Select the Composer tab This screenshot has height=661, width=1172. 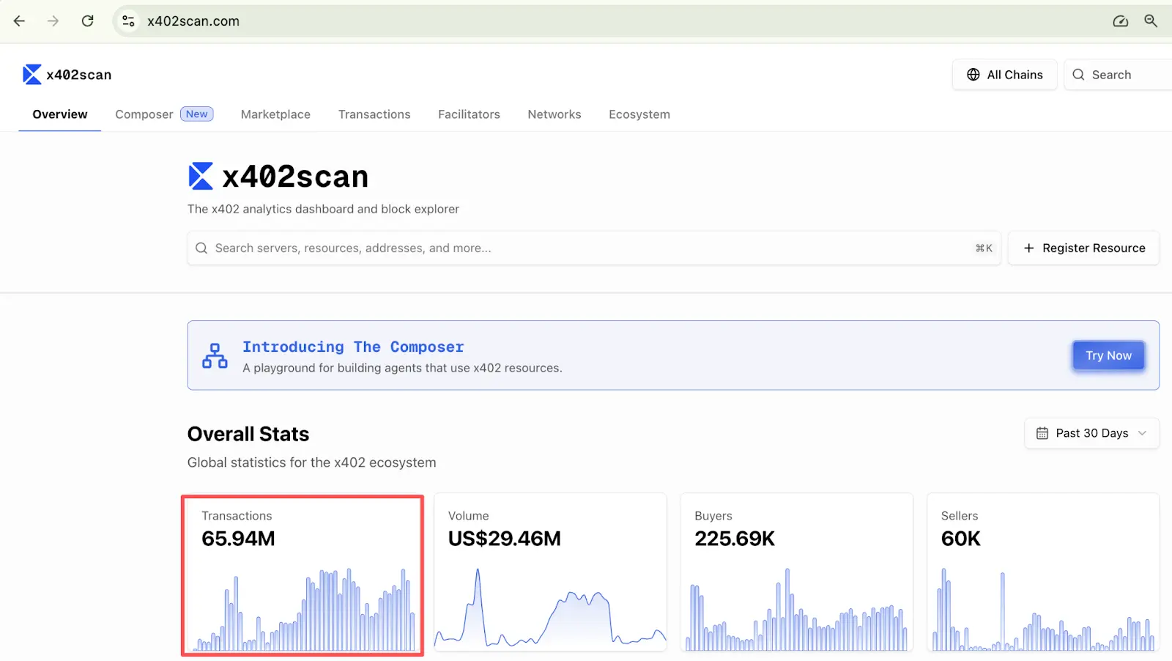point(144,114)
